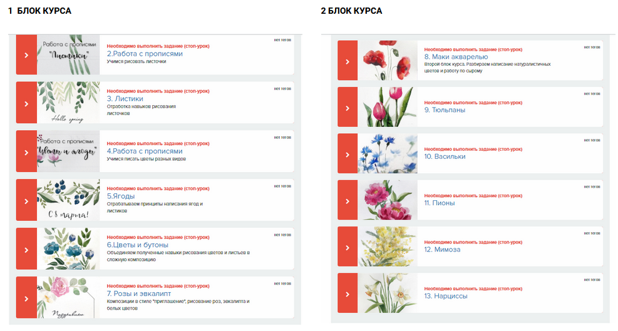This screenshot has height=331, width=618.
Task: Click the cornflowers thumbnail for Васильки
Action: (x=388, y=153)
